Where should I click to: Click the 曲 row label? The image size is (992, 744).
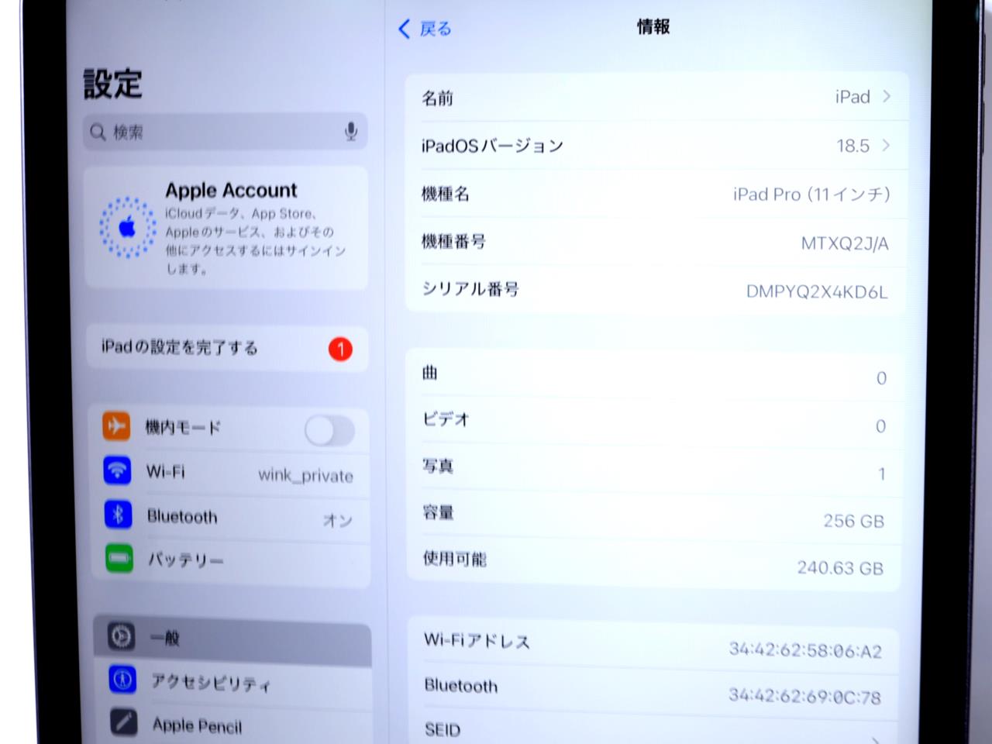point(430,373)
